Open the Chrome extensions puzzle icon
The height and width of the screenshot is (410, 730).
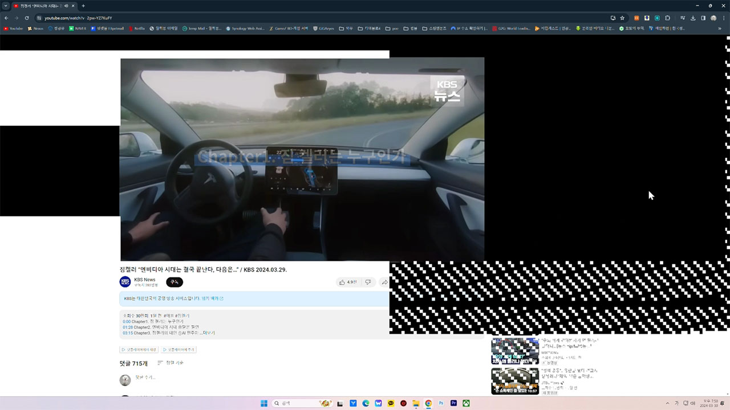(x=668, y=18)
